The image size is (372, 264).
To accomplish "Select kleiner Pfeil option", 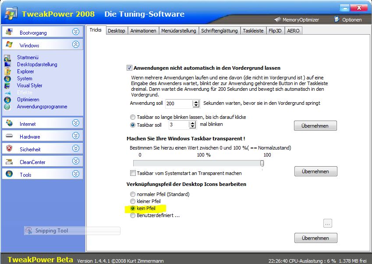I will 133,201.
